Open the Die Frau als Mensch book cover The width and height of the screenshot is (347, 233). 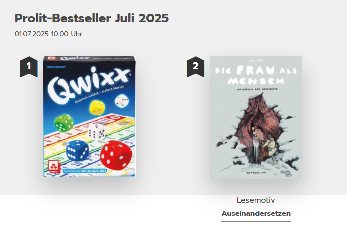(x=256, y=117)
